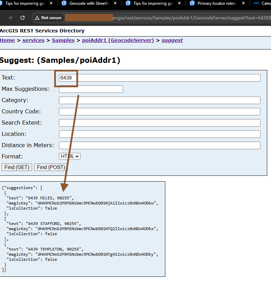Click the 'Distance in Meters:' label
This screenshot has height=284, width=271.
[28, 145]
